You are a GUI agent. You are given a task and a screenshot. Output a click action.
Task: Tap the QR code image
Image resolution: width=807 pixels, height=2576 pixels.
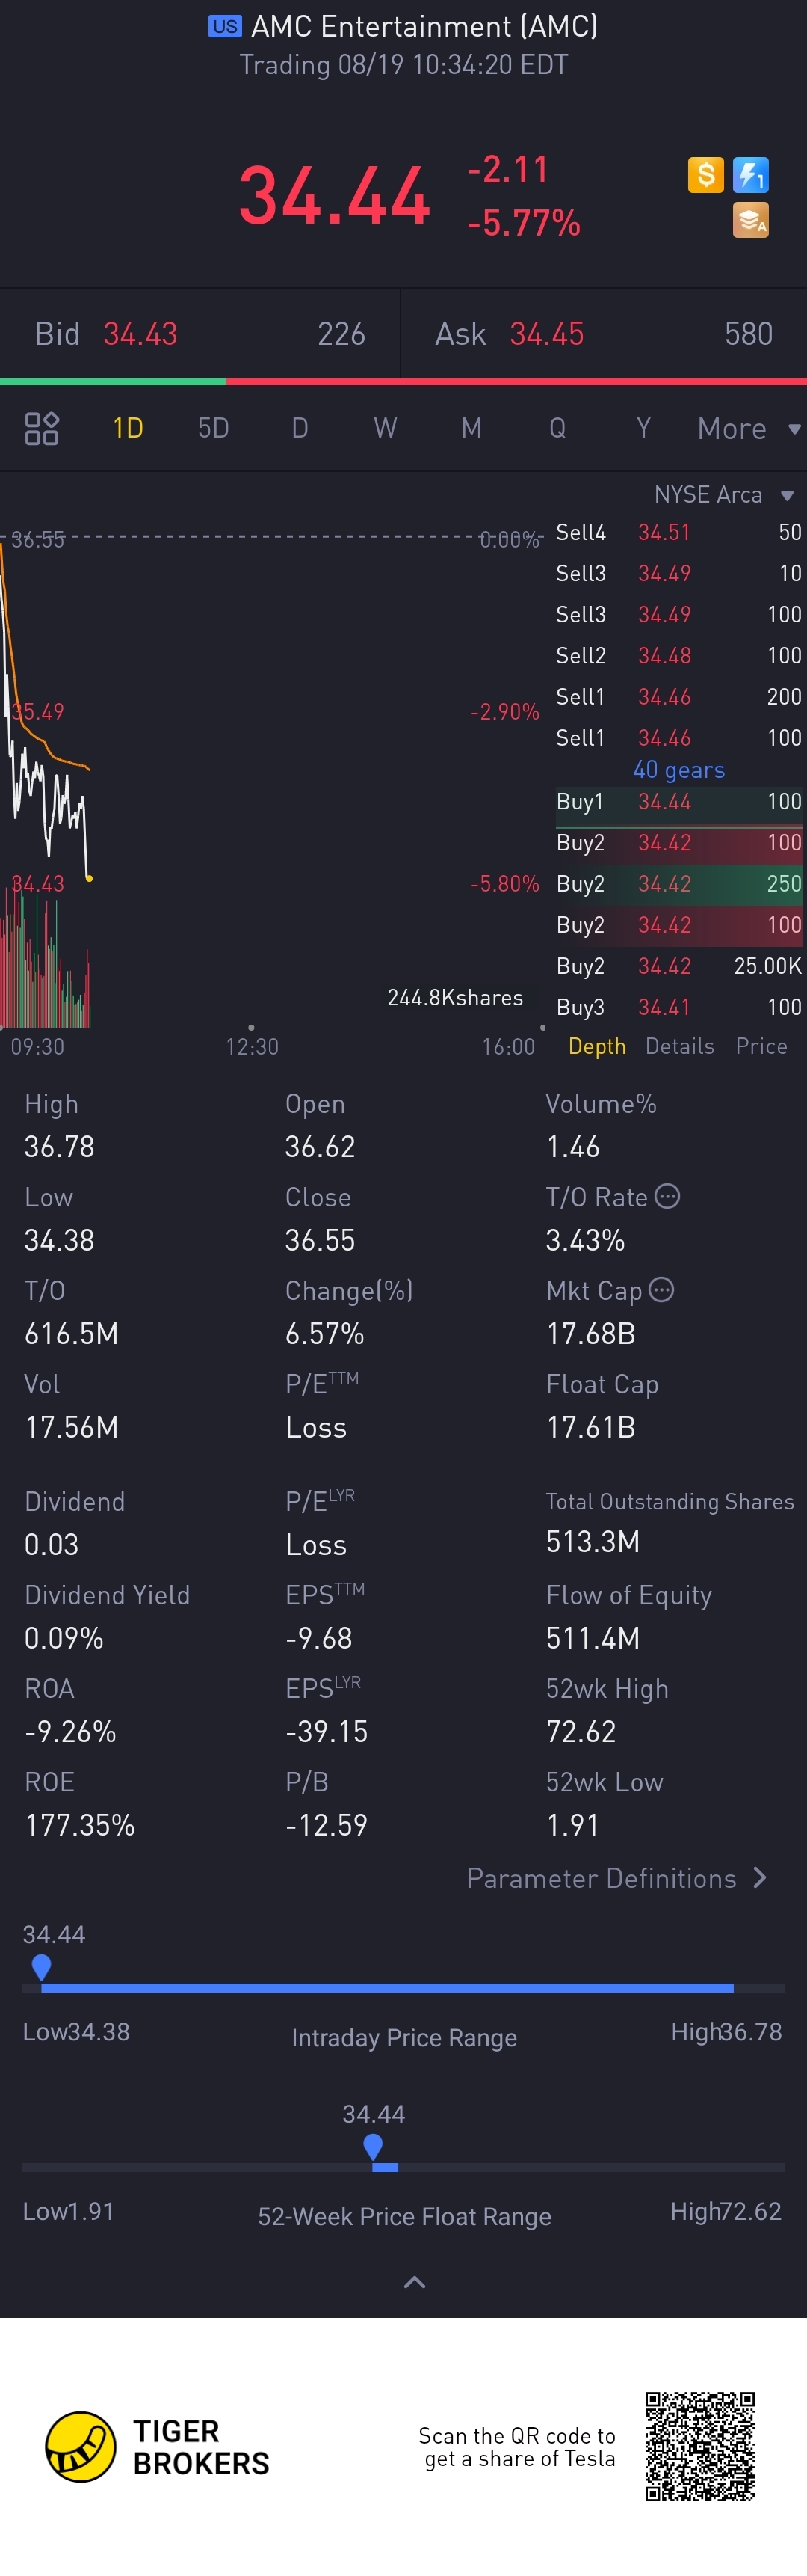point(699,2446)
